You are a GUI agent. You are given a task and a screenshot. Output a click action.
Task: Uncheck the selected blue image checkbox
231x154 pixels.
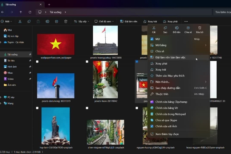137,62
